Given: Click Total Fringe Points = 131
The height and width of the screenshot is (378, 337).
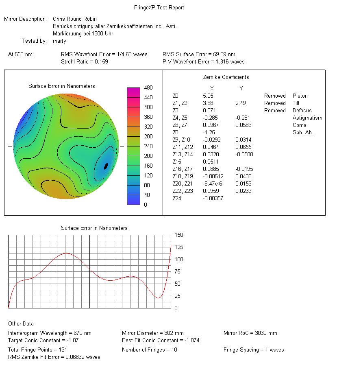Looking at the screenshot, I should [x=37, y=350].
